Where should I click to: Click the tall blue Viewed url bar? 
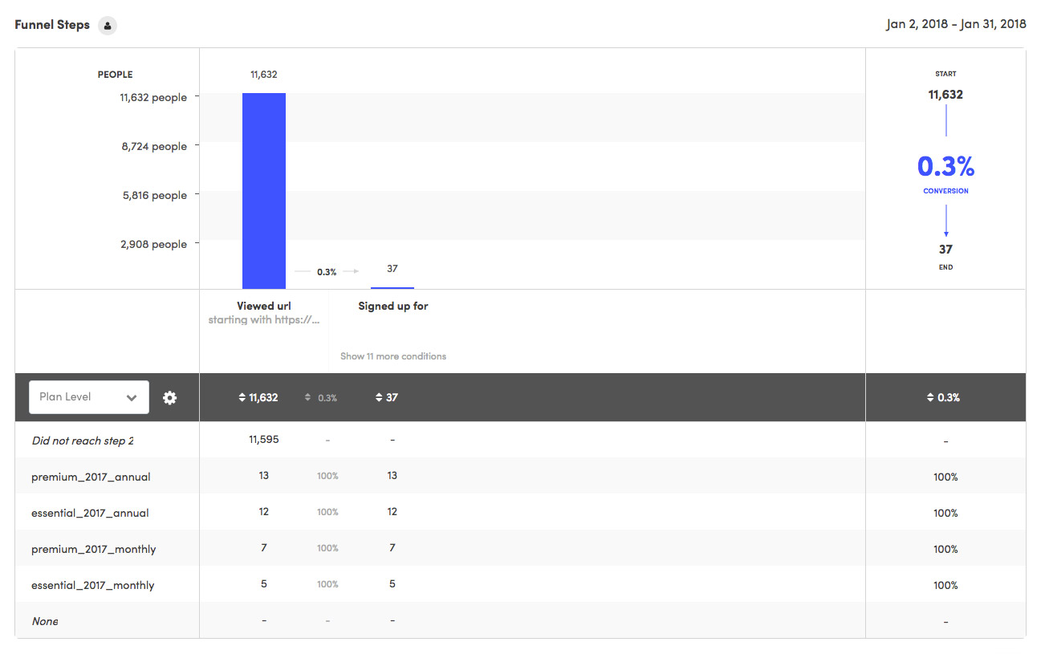click(x=264, y=191)
